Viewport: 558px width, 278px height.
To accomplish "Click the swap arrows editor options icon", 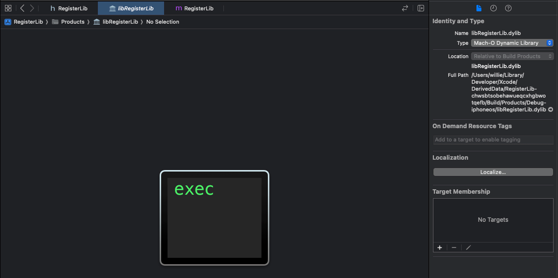I will tap(405, 8).
